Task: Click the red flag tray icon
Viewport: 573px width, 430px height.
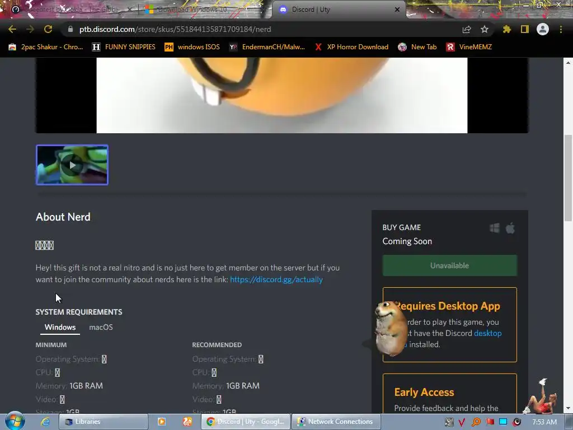Action: pos(490,422)
